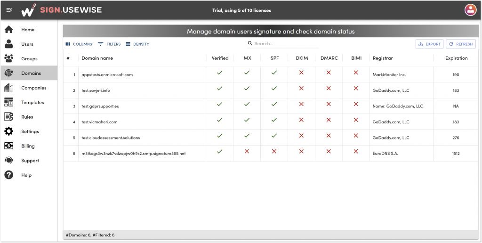Expand the Density options

coord(137,44)
